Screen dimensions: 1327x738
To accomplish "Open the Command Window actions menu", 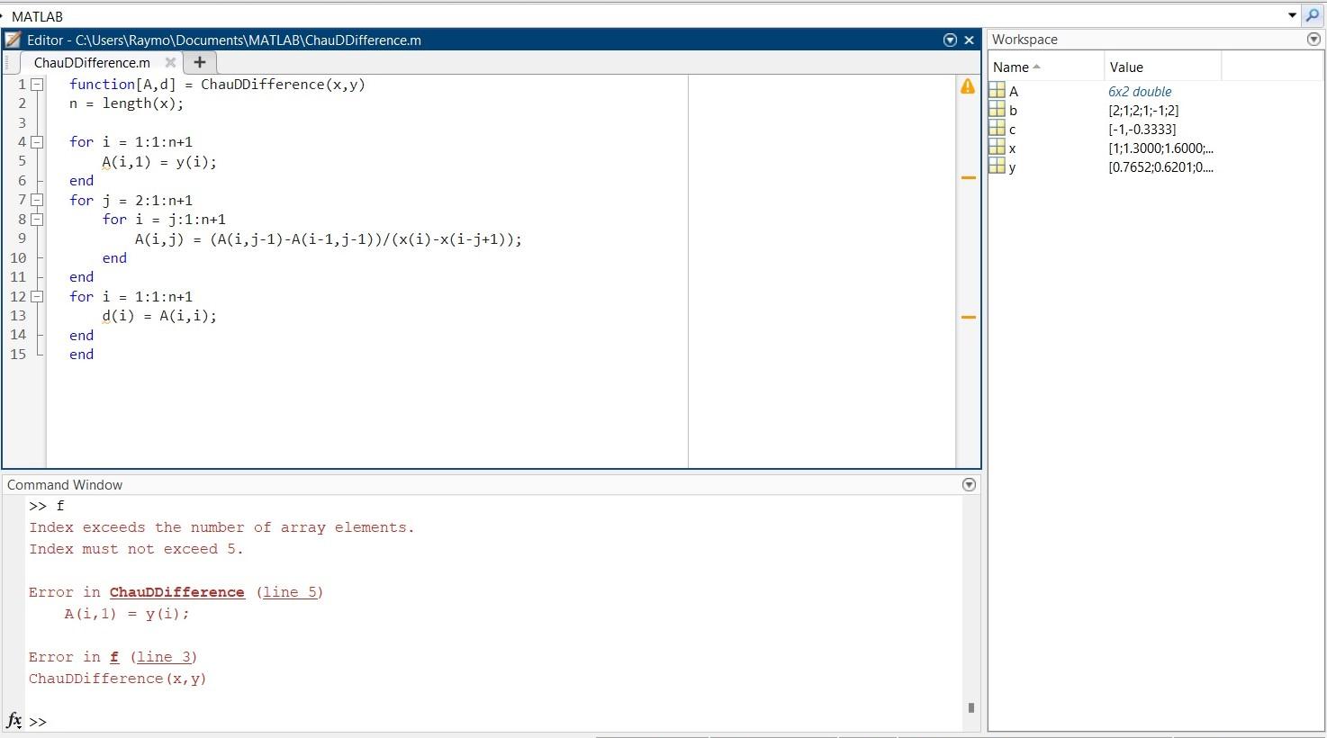I will 969,484.
